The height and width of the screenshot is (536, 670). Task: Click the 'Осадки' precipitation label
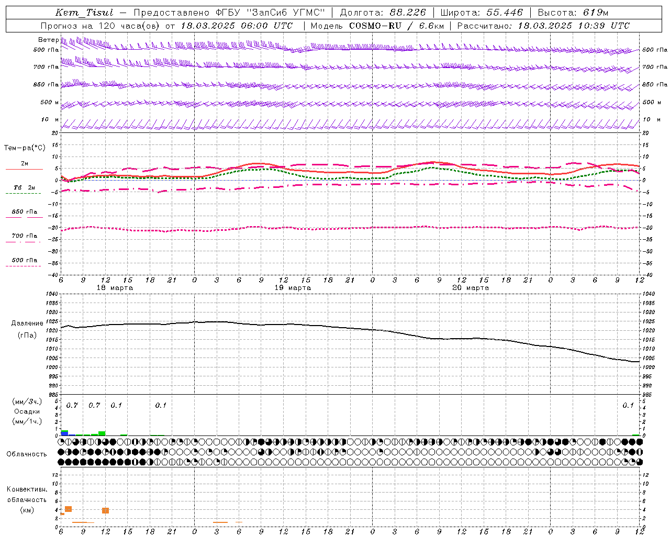coord(27,411)
